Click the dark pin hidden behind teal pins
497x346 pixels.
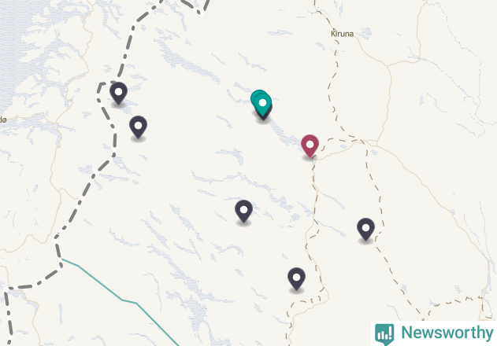pyautogui.click(x=268, y=114)
